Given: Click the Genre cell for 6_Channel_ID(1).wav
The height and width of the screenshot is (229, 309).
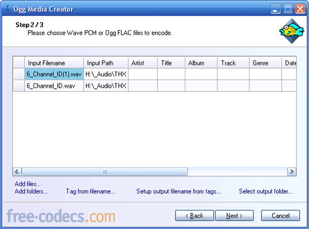Looking at the screenshot, I should (265, 74).
